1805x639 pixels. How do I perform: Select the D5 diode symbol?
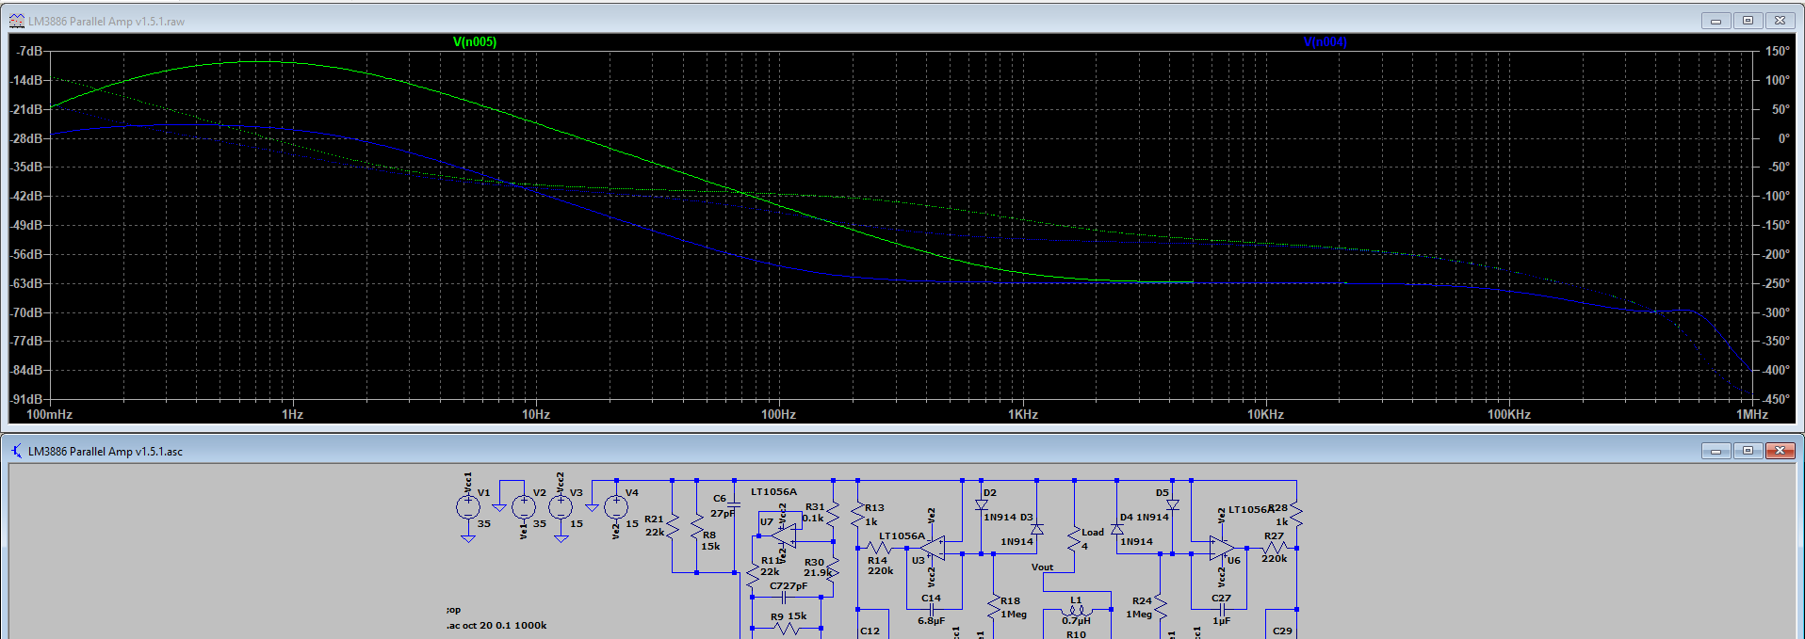[1173, 504]
